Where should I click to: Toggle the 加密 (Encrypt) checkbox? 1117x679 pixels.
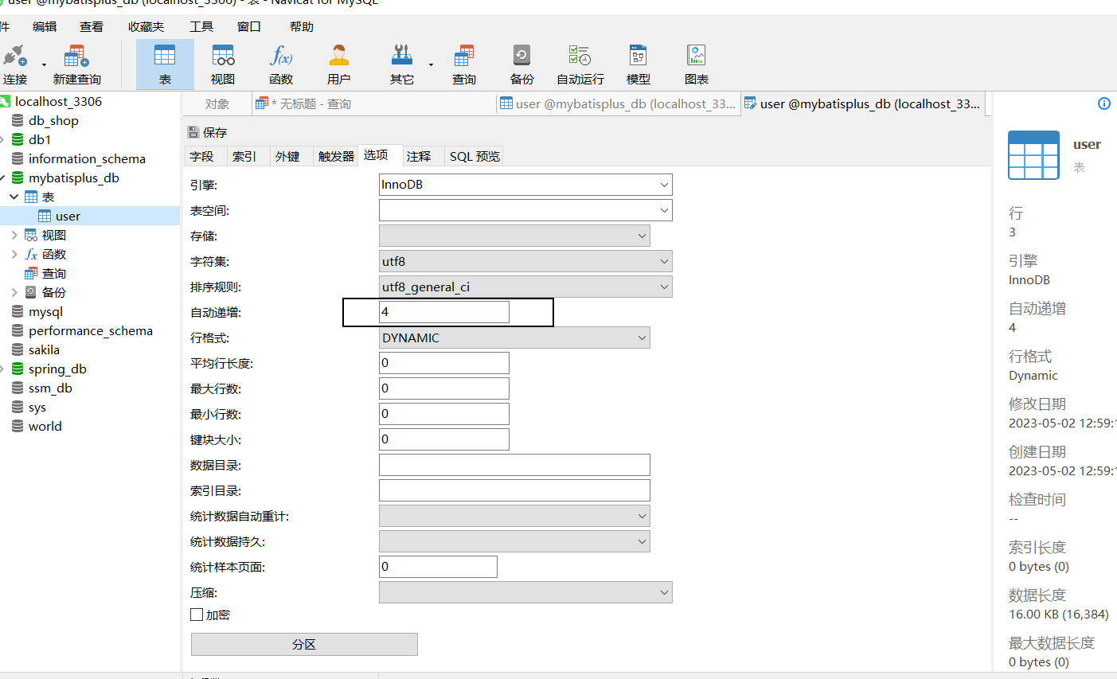[x=197, y=615]
